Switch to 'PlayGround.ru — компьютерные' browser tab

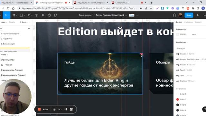91,3
